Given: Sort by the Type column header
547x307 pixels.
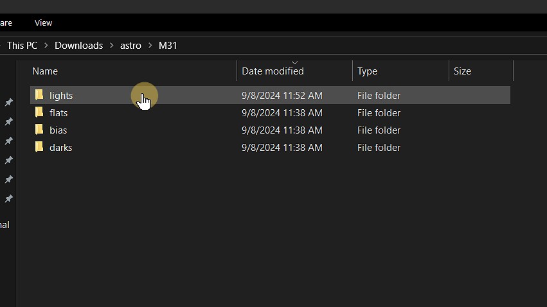Looking at the screenshot, I should pyautogui.click(x=367, y=71).
